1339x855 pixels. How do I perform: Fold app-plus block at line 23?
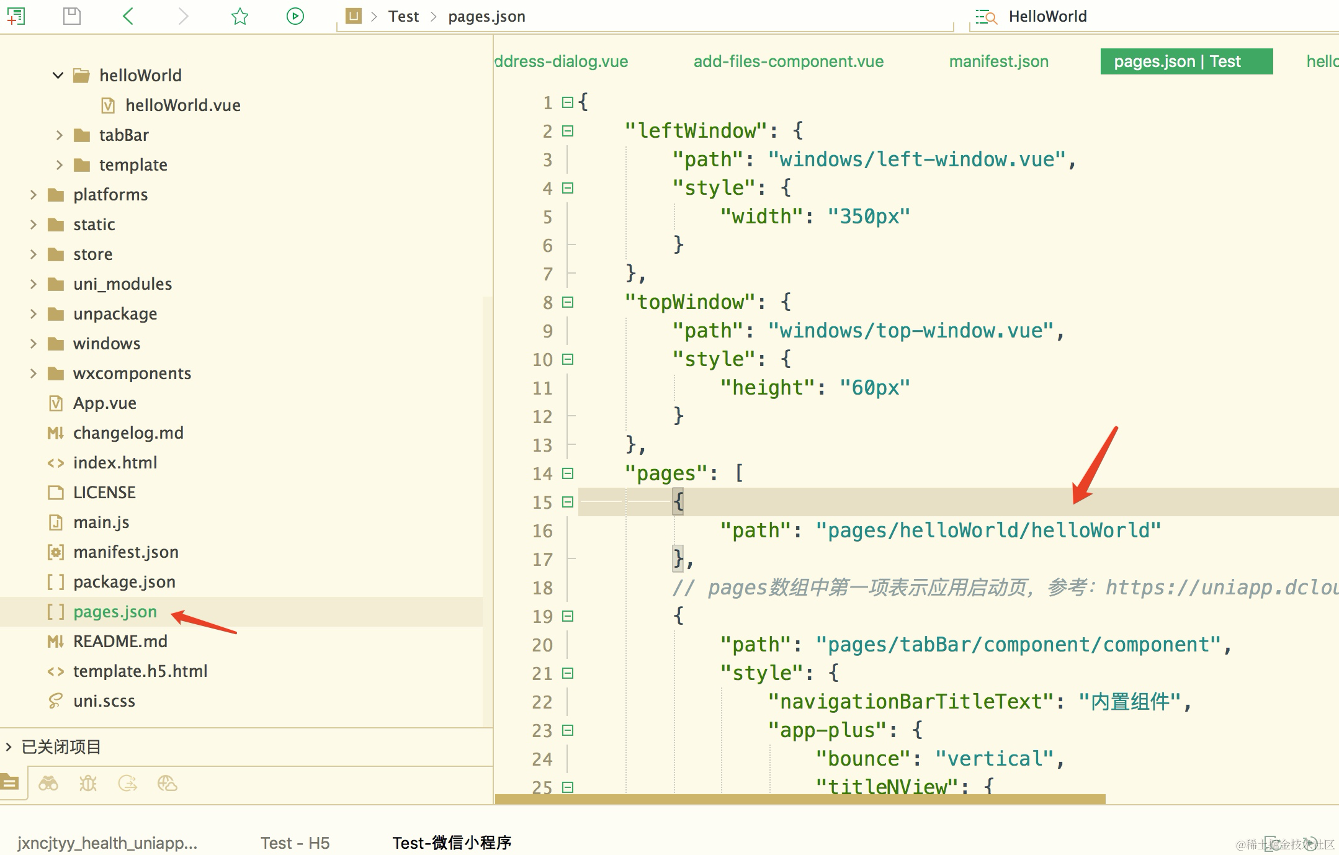568,730
